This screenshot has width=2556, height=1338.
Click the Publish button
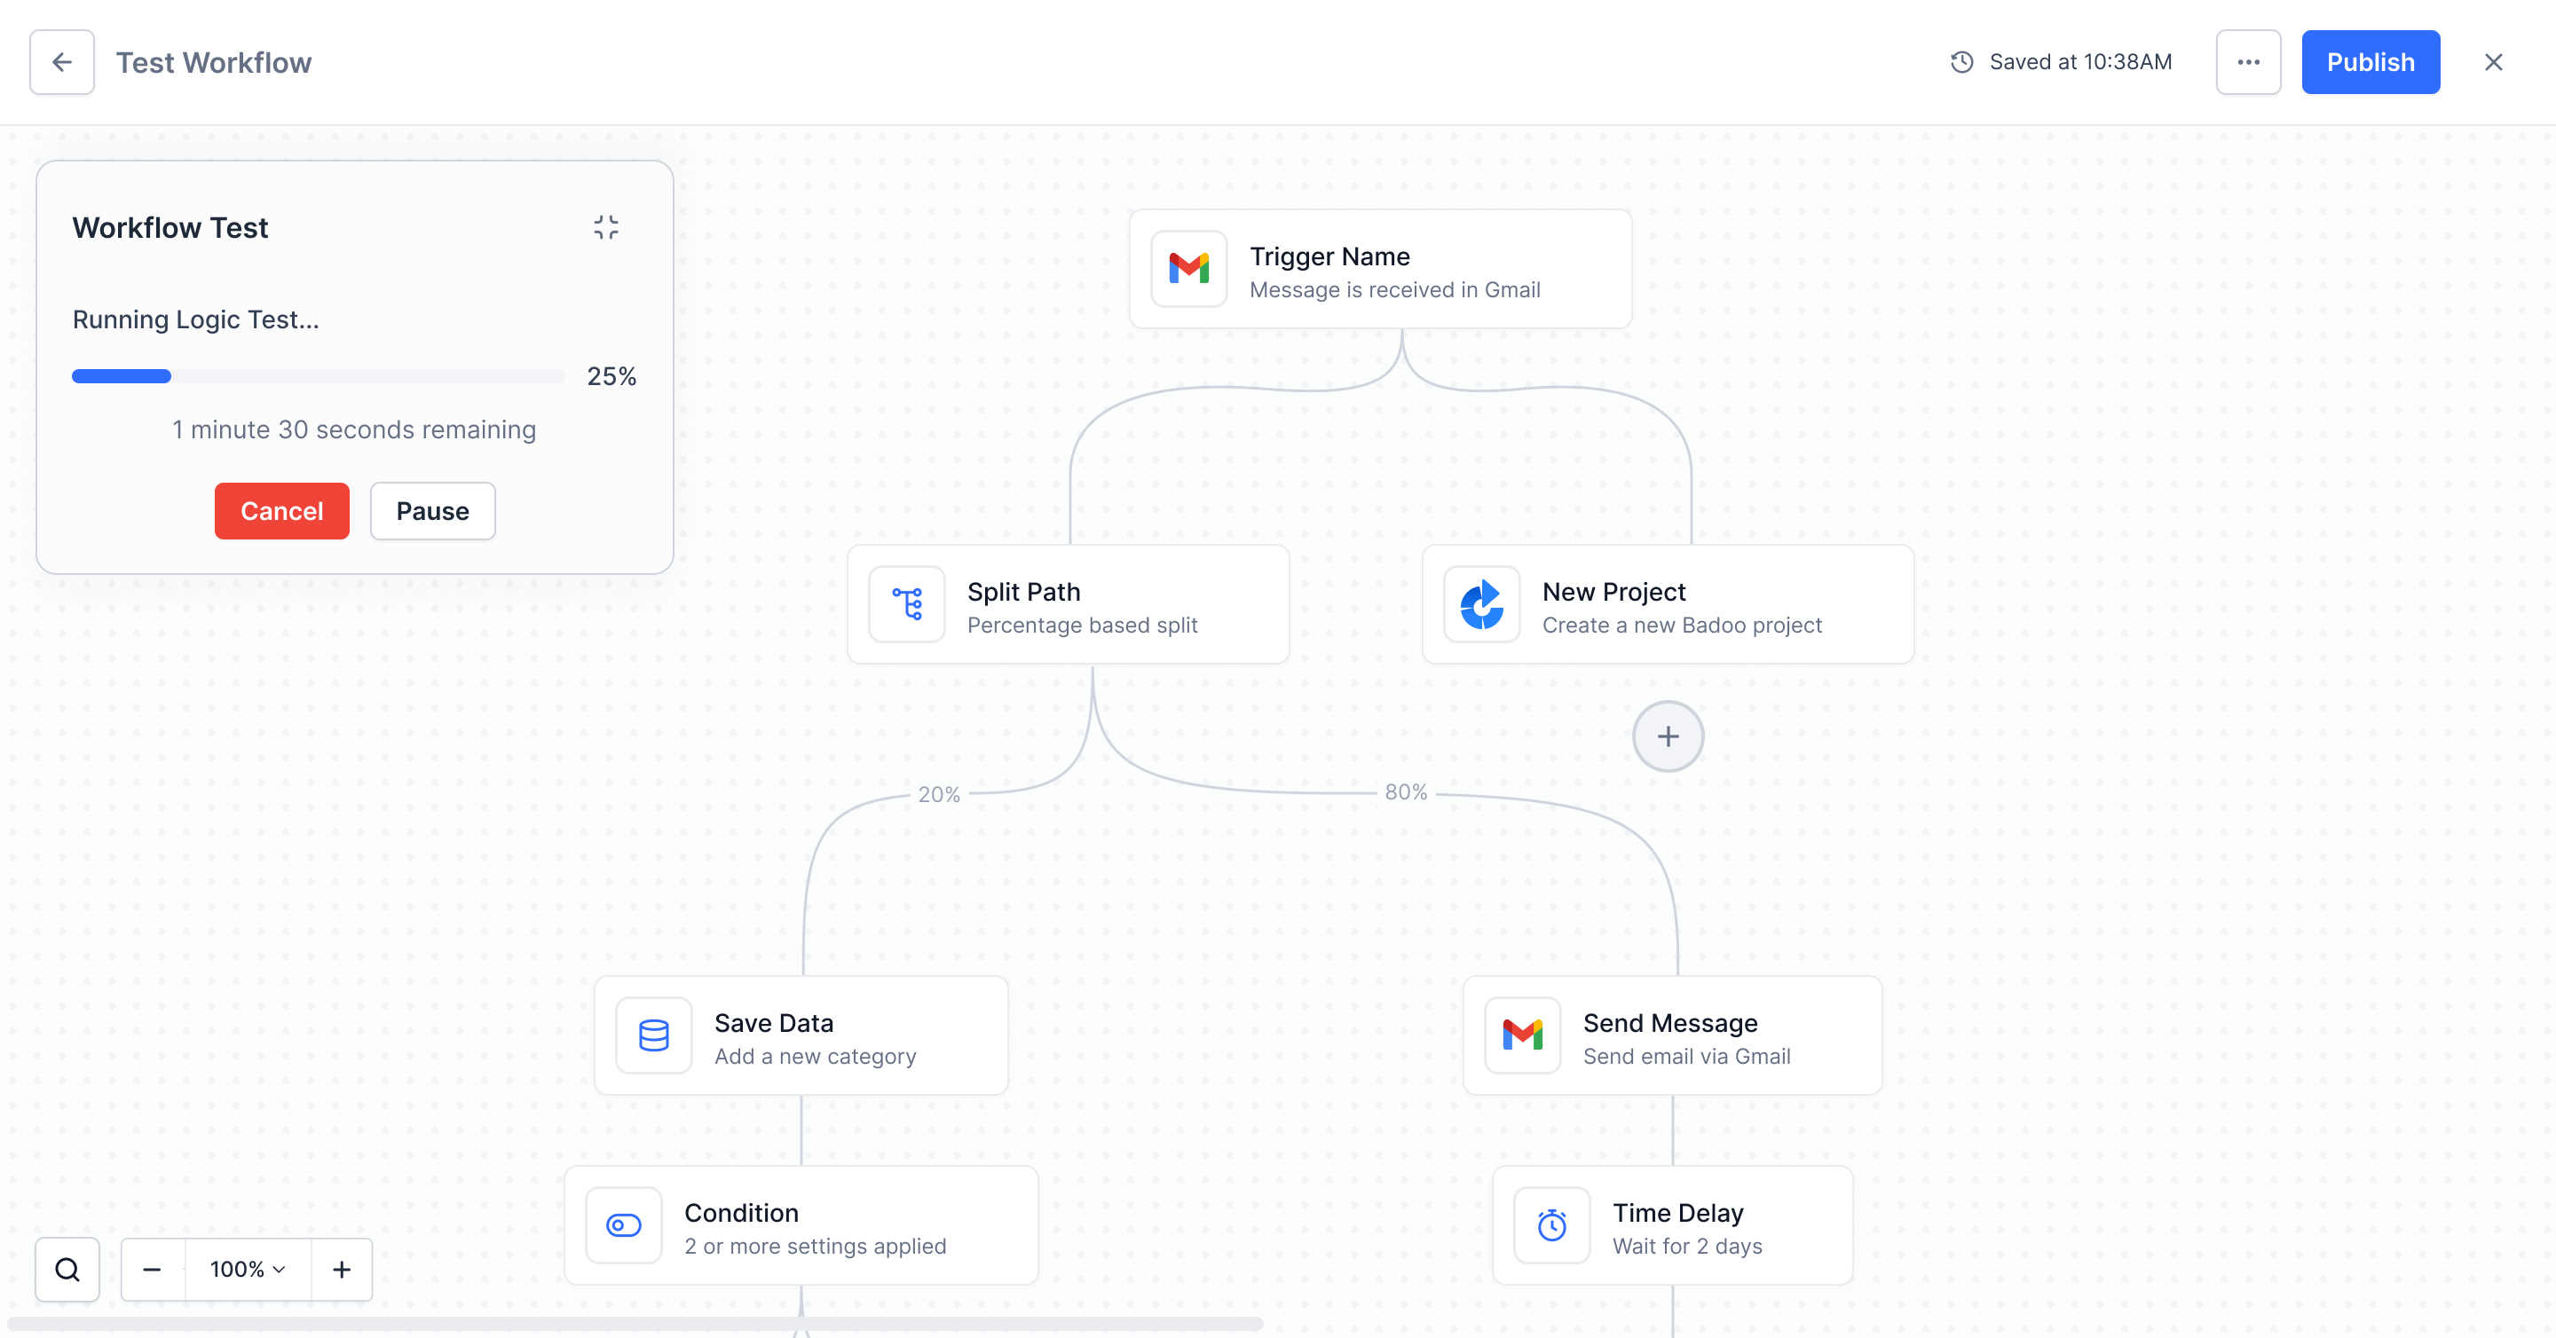coord(2370,62)
